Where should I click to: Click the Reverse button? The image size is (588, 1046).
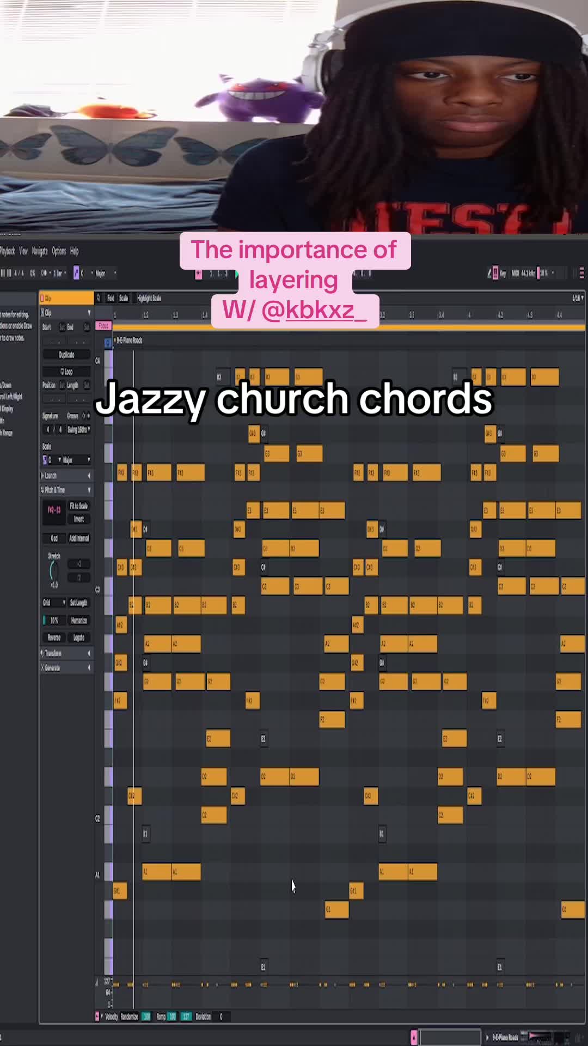[54, 637]
